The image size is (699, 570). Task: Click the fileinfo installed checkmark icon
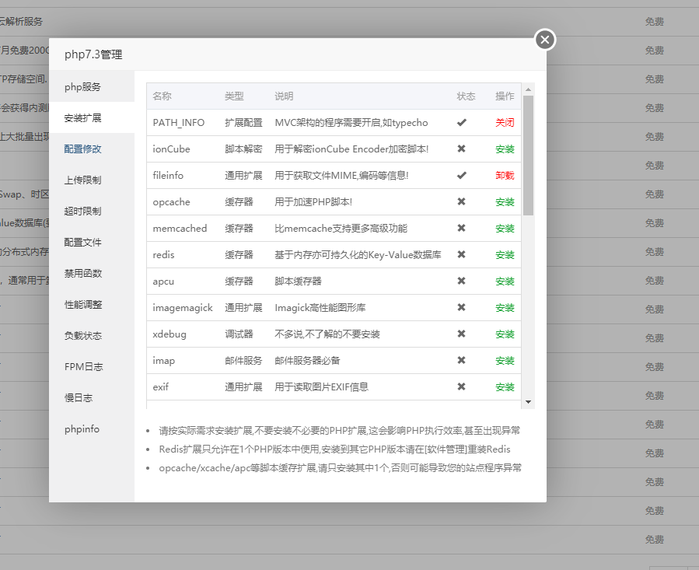461,175
